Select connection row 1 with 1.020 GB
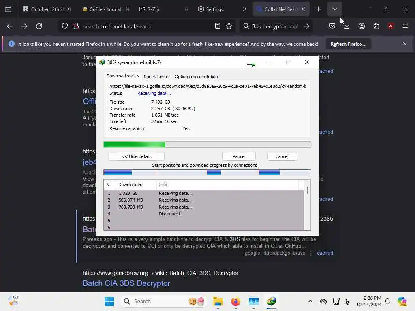 [203, 193]
